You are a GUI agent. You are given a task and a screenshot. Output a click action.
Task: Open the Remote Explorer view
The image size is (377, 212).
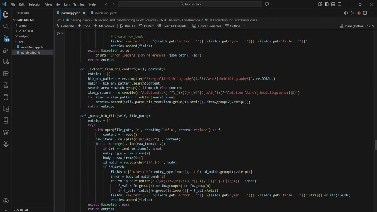tap(6, 62)
